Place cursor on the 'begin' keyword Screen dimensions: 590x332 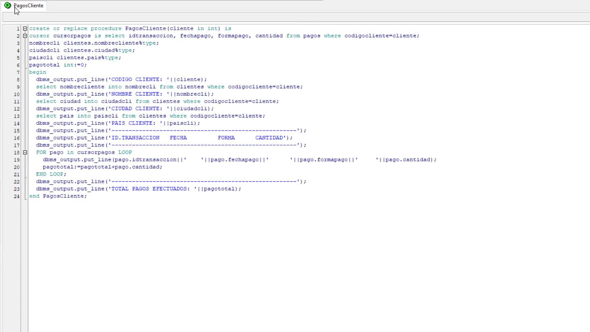pos(37,72)
